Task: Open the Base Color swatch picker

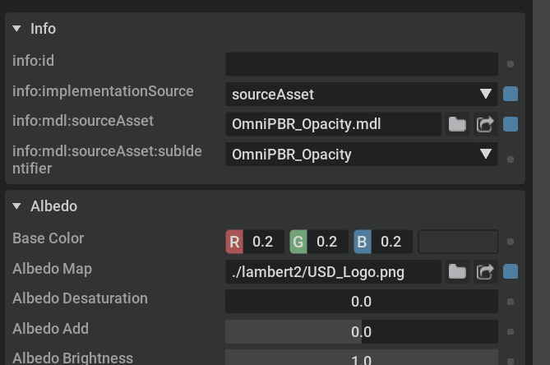Action: click(x=458, y=242)
